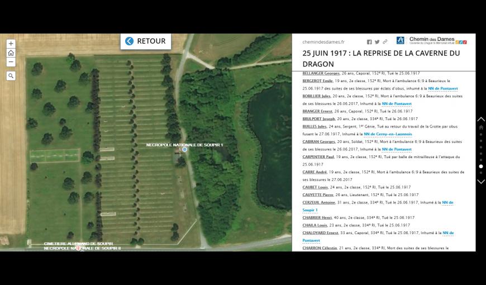
Task: Select the highlighted current section dot
Action: coord(481,167)
